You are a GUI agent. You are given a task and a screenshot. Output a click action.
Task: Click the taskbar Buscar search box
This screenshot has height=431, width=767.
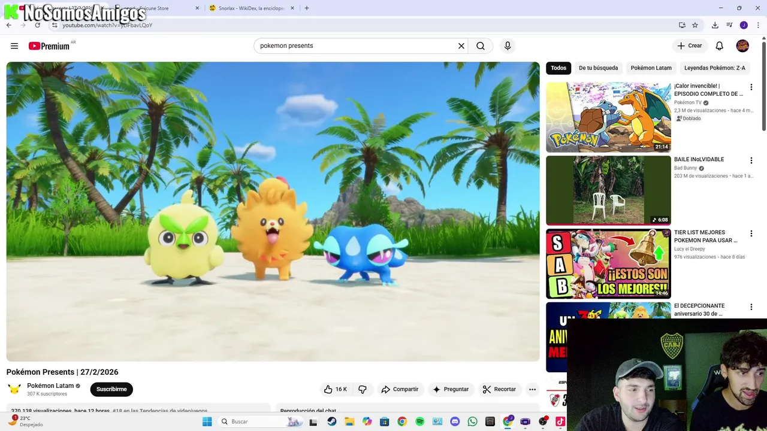[x=260, y=421]
